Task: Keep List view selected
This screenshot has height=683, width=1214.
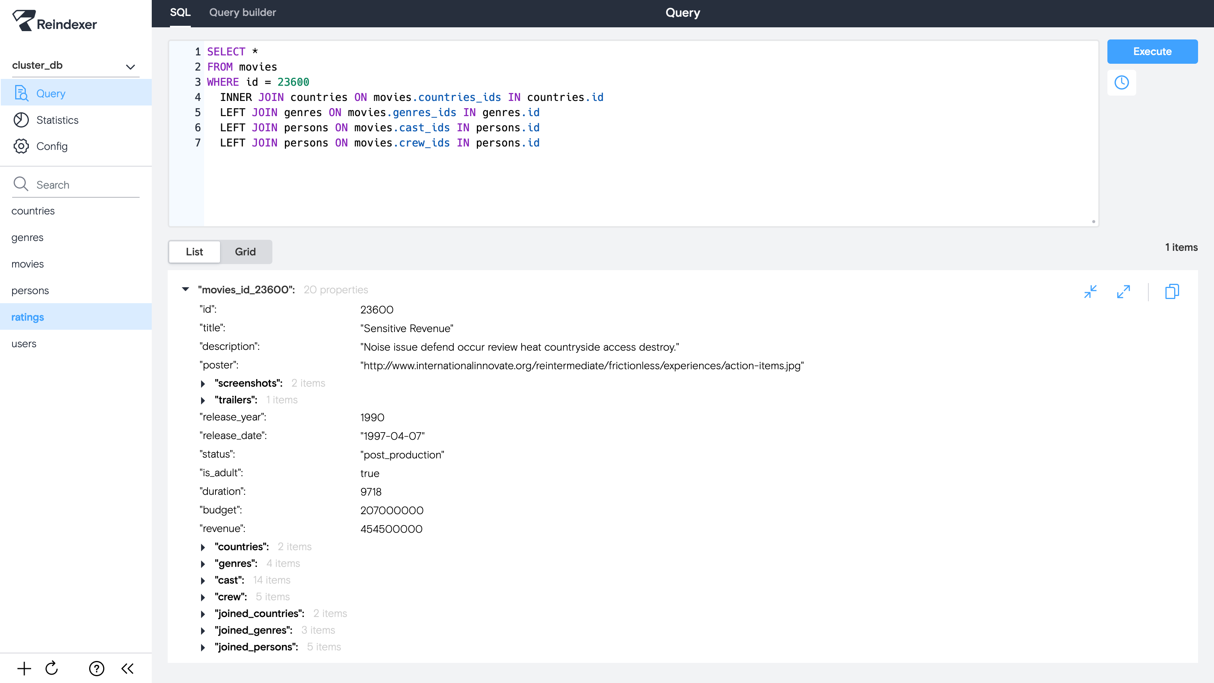Action: point(194,252)
